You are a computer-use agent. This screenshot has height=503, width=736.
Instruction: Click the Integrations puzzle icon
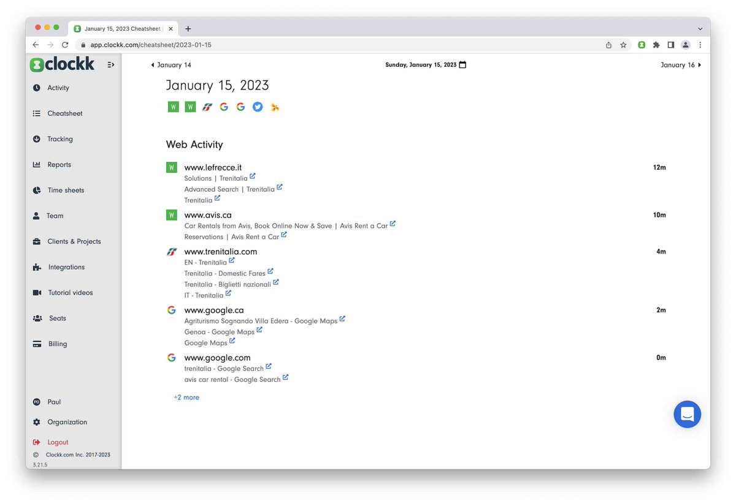[37, 267]
